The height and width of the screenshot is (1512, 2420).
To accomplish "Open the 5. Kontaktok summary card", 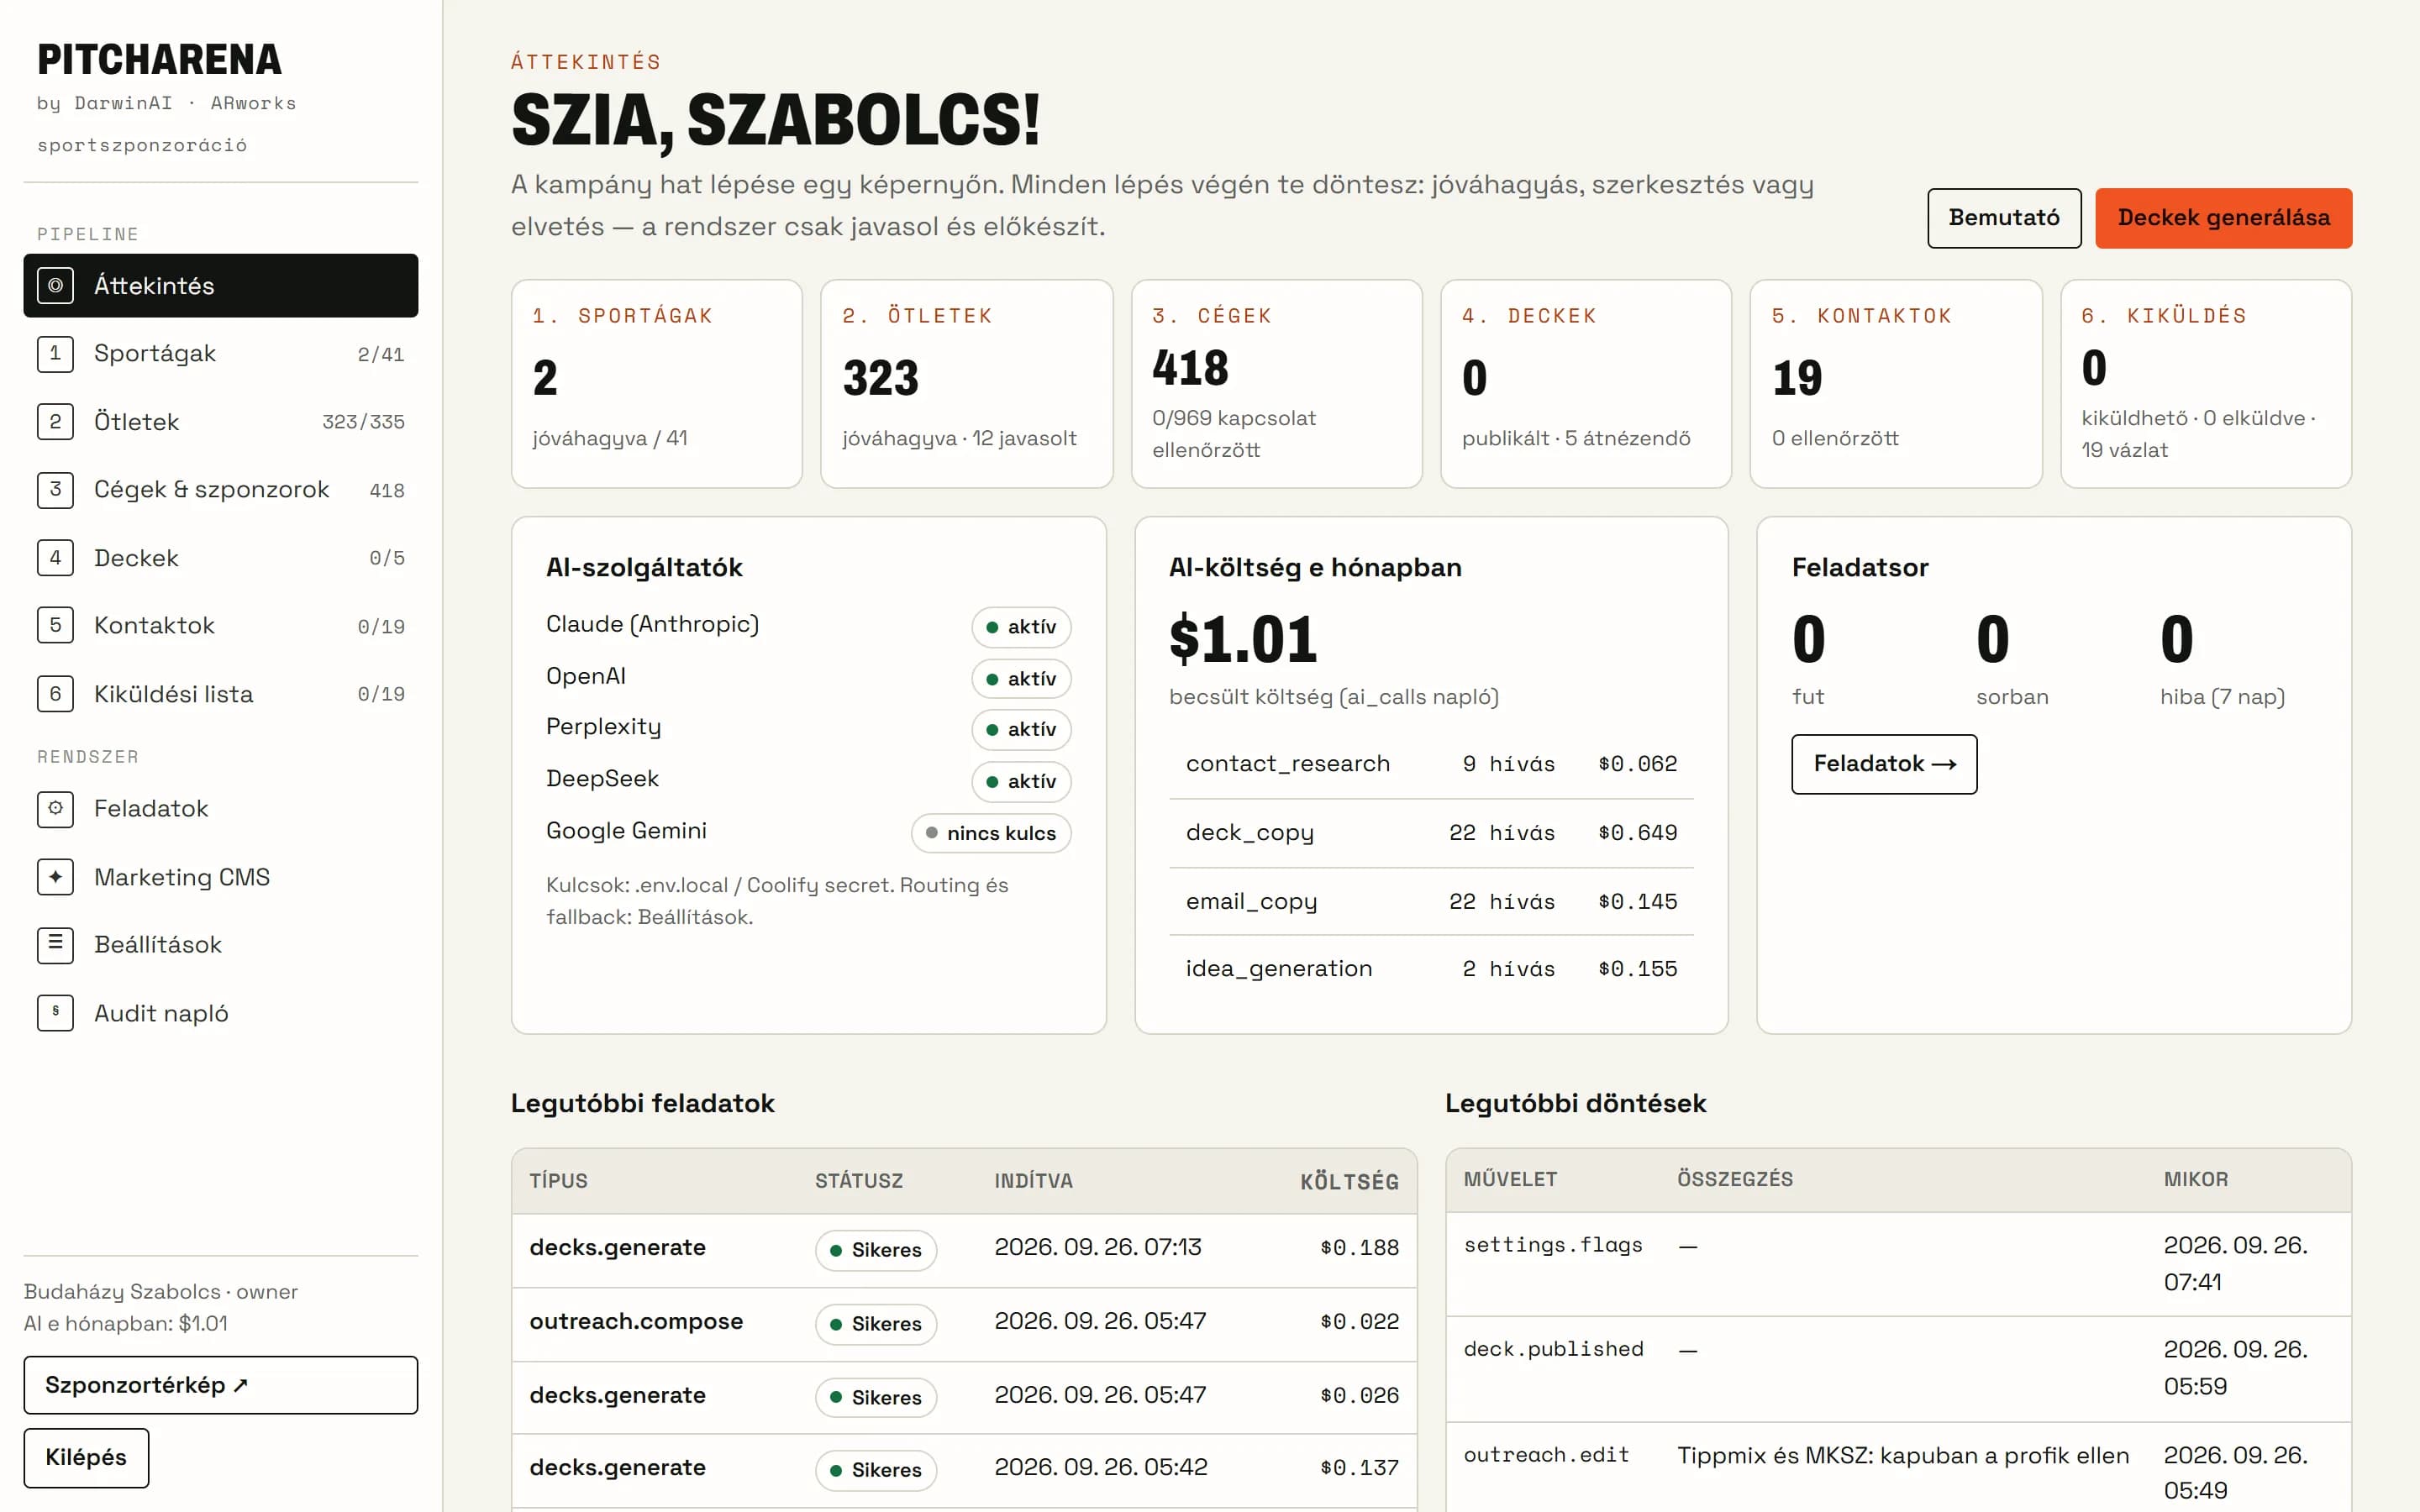I will tap(1896, 384).
